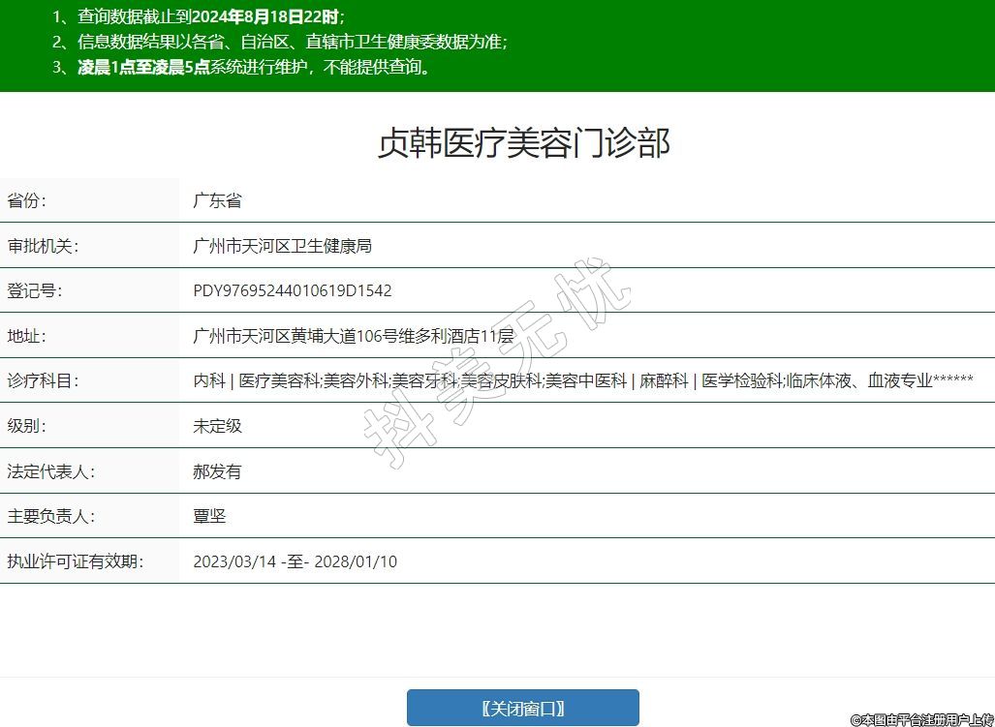Select the 广东省 province value
The width and height of the screenshot is (995, 727).
[x=217, y=200]
